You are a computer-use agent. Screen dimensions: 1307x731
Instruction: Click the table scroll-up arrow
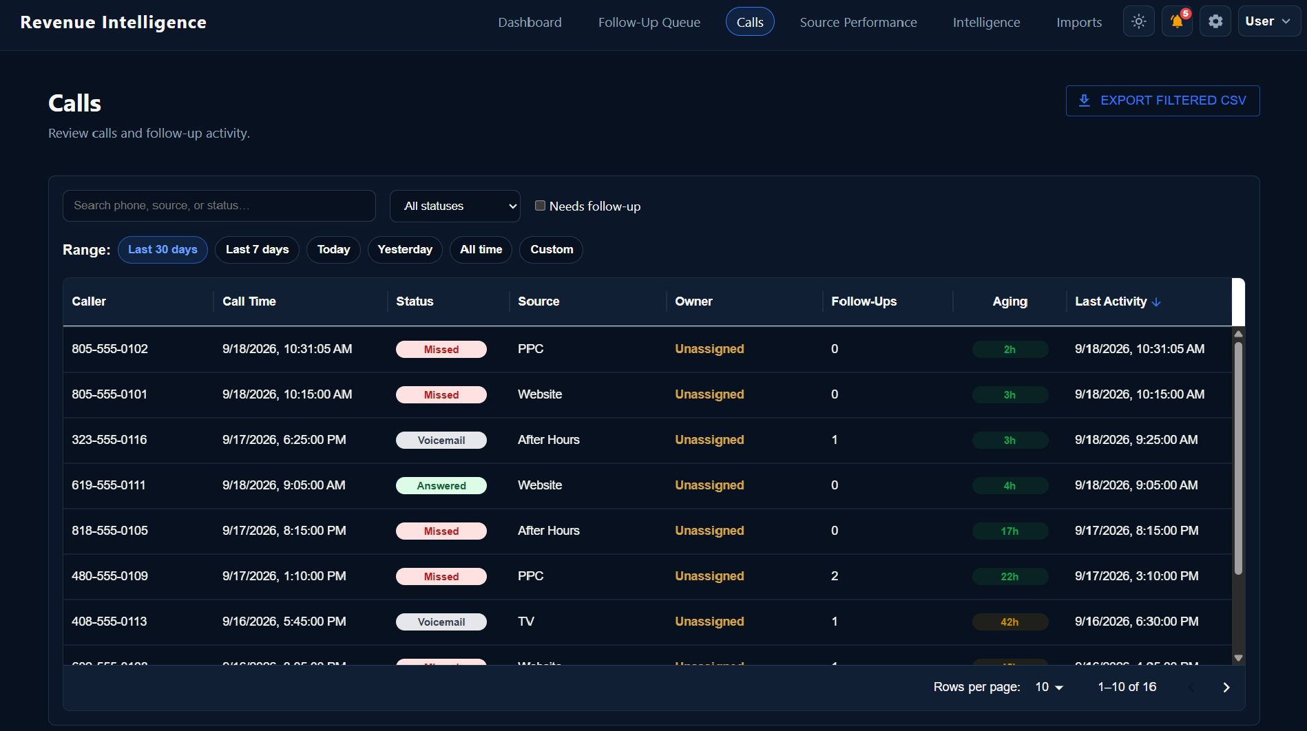pyautogui.click(x=1238, y=334)
